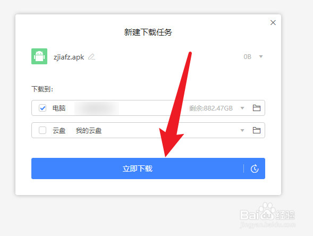Uncheck the 电脑 download checkbox

point(43,108)
